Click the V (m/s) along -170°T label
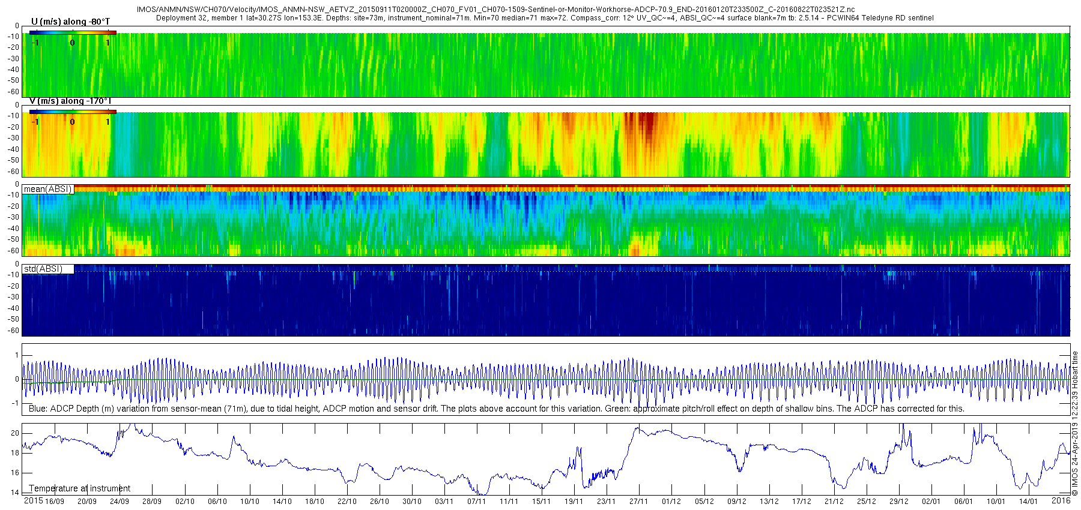1081x510 pixels. [x=70, y=101]
